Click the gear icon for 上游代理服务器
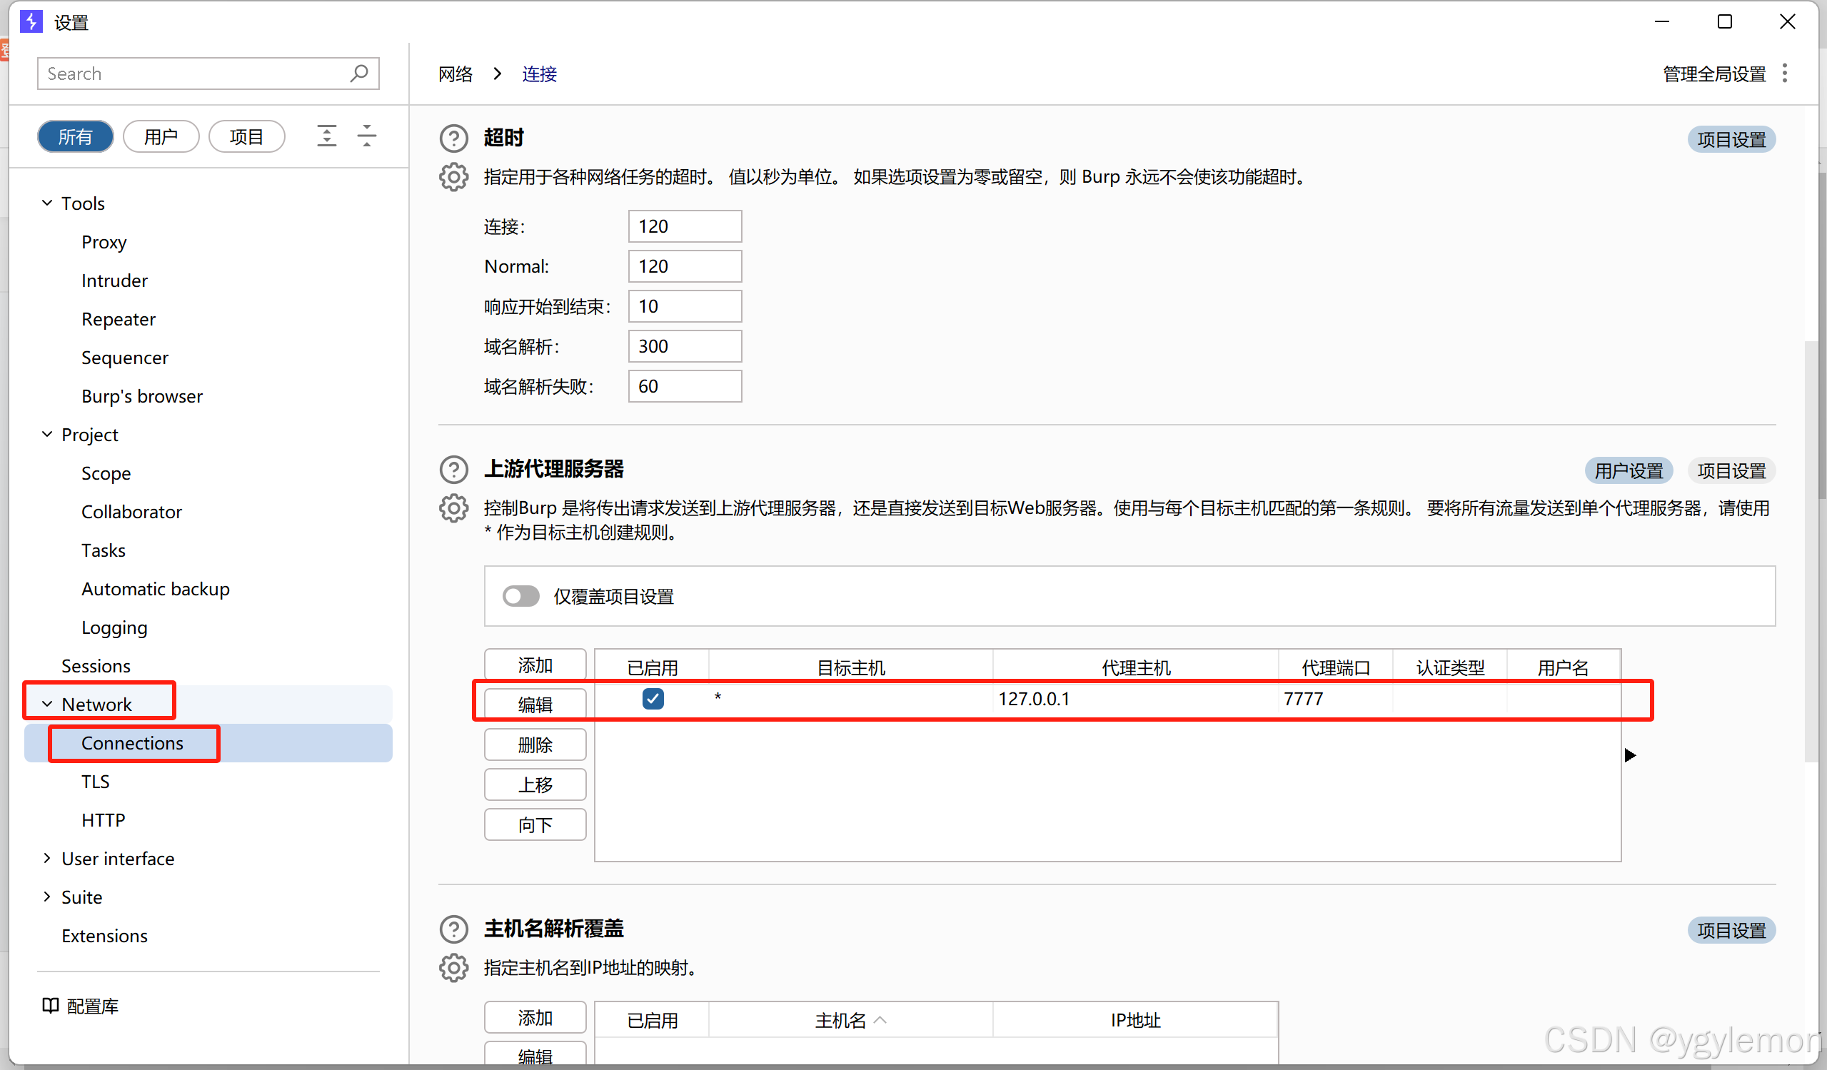This screenshot has width=1827, height=1070. tap(454, 508)
